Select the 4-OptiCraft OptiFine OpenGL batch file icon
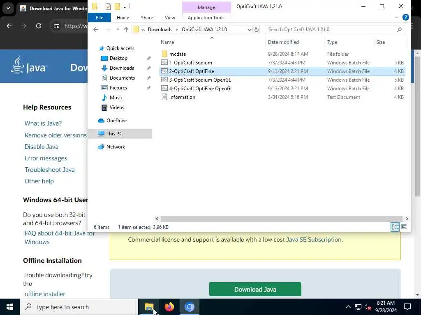This screenshot has width=421, height=315. point(164,89)
